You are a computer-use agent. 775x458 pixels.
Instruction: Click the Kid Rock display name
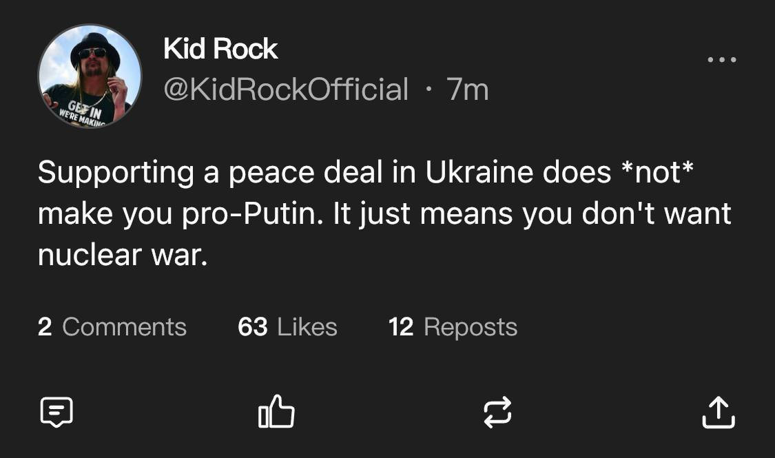coord(220,49)
